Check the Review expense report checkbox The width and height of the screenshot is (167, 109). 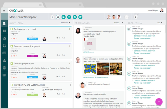click(12, 29)
